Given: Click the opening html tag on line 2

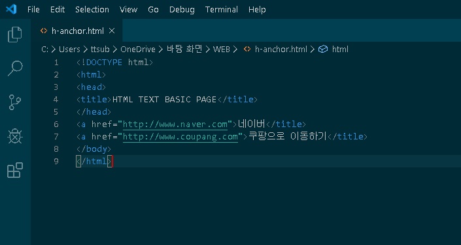Looking at the screenshot, I should pyautogui.click(x=91, y=75).
